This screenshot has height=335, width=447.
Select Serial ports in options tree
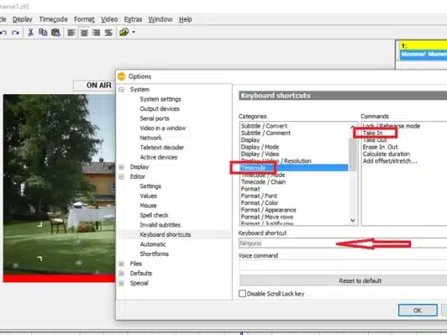click(155, 119)
